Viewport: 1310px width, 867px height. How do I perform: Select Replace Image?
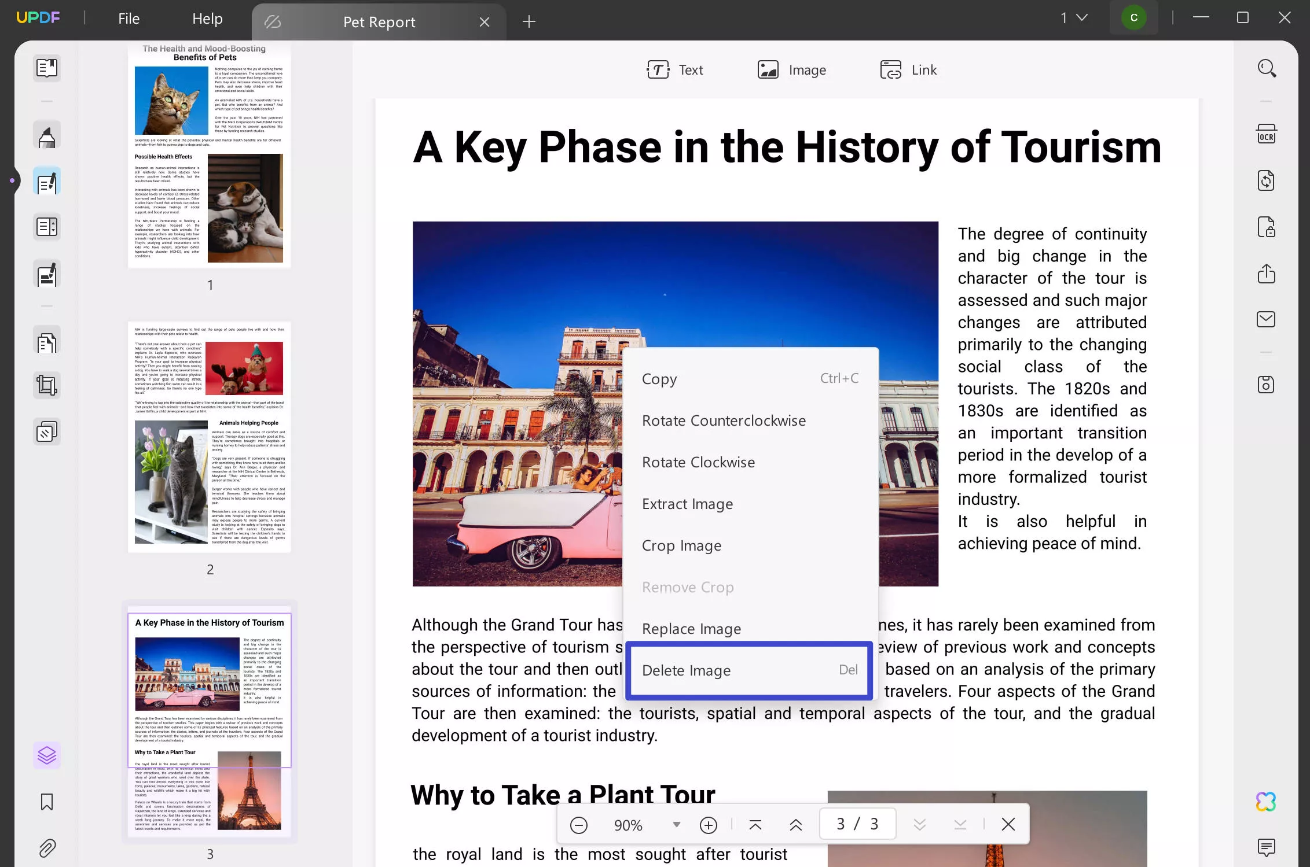(751, 629)
